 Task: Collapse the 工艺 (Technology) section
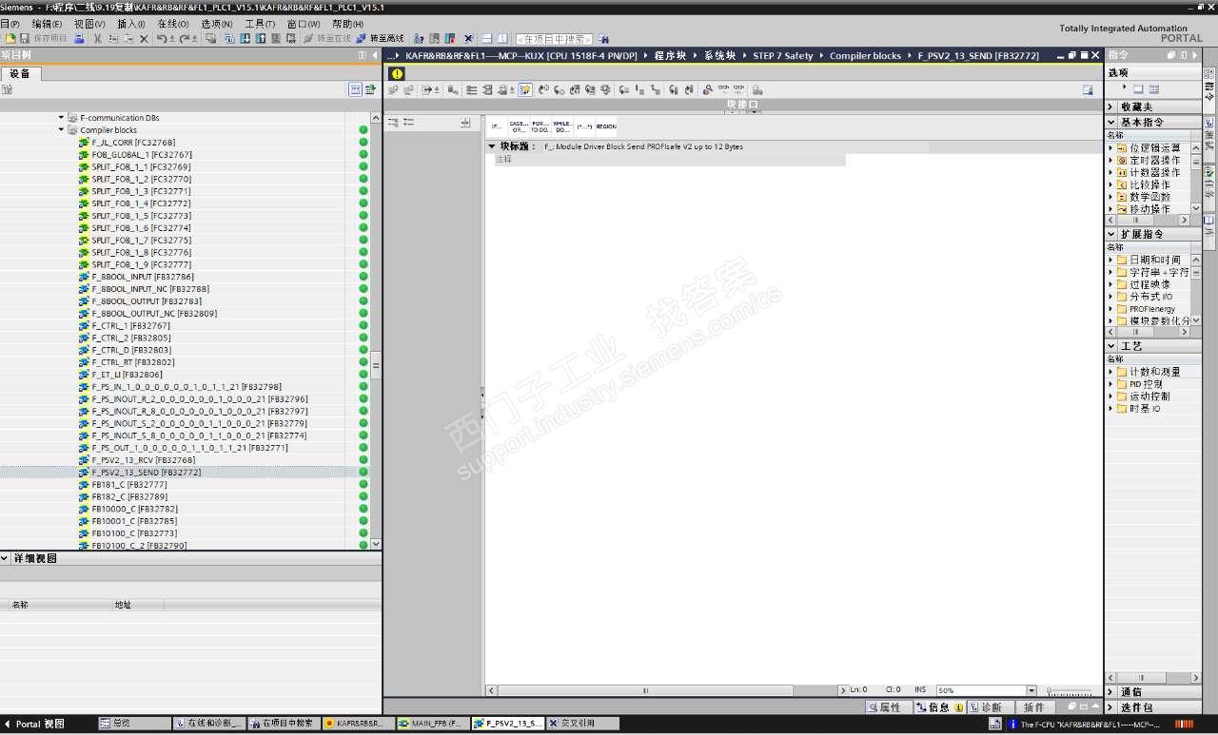click(1110, 346)
